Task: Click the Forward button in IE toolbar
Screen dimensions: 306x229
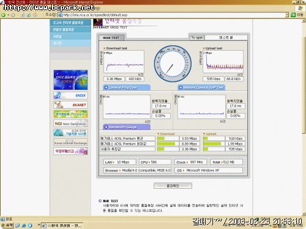Action: pos(13,15)
